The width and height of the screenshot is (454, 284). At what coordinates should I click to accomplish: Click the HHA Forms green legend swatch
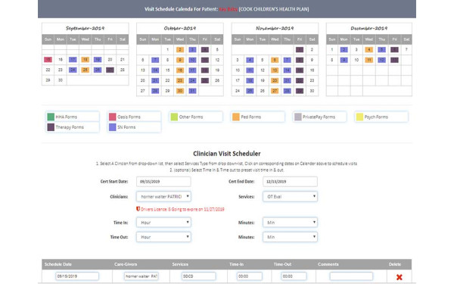[x=51, y=117]
